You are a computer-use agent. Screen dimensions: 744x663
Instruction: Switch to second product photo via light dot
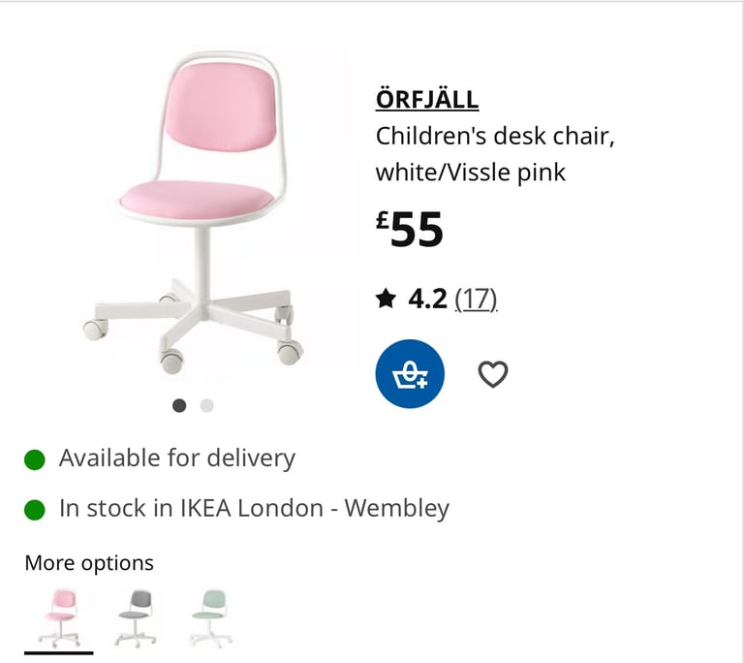pyautogui.click(x=207, y=405)
